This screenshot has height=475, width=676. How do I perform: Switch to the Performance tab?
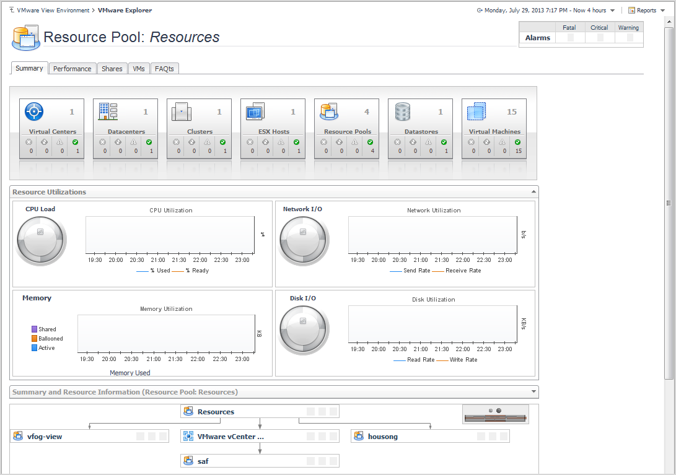(x=72, y=69)
